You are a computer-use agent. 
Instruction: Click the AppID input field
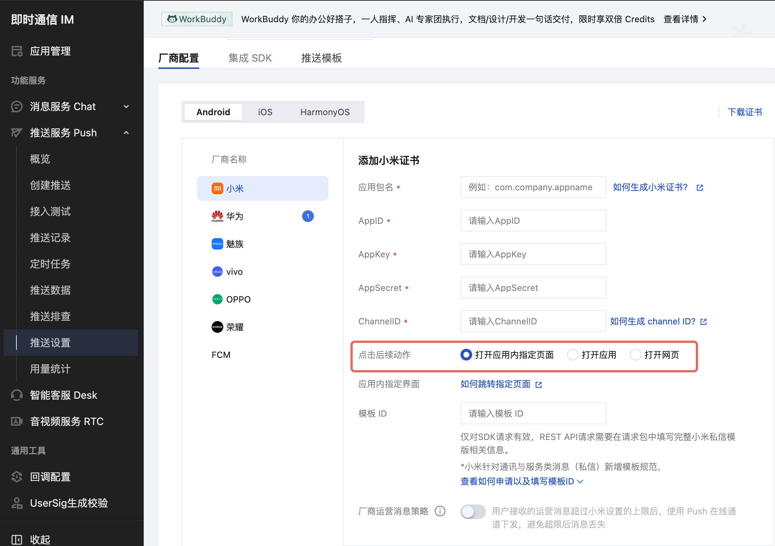[533, 221]
